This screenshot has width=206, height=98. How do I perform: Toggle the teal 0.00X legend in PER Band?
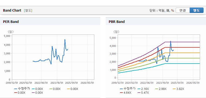(37, 89)
